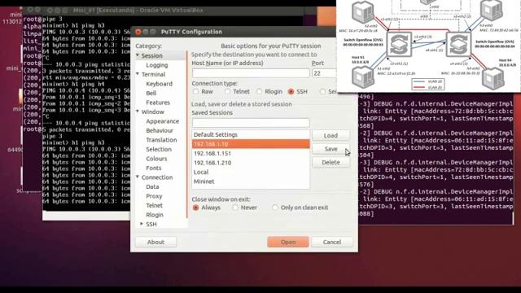The height and width of the screenshot is (293, 521).
Task: Choose Only on clean exit option
Action: (x=275, y=208)
